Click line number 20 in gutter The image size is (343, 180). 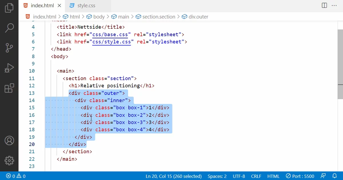[31, 144]
